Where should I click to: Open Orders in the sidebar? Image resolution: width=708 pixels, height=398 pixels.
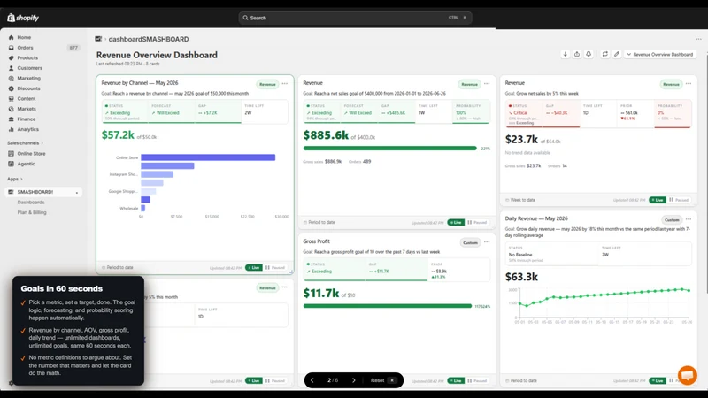[x=25, y=48]
